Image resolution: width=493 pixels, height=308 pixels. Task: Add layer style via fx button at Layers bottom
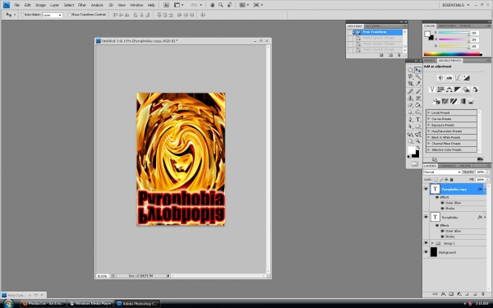pyautogui.click(x=443, y=294)
